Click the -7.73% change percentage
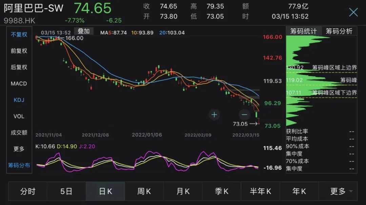 click(75, 21)
